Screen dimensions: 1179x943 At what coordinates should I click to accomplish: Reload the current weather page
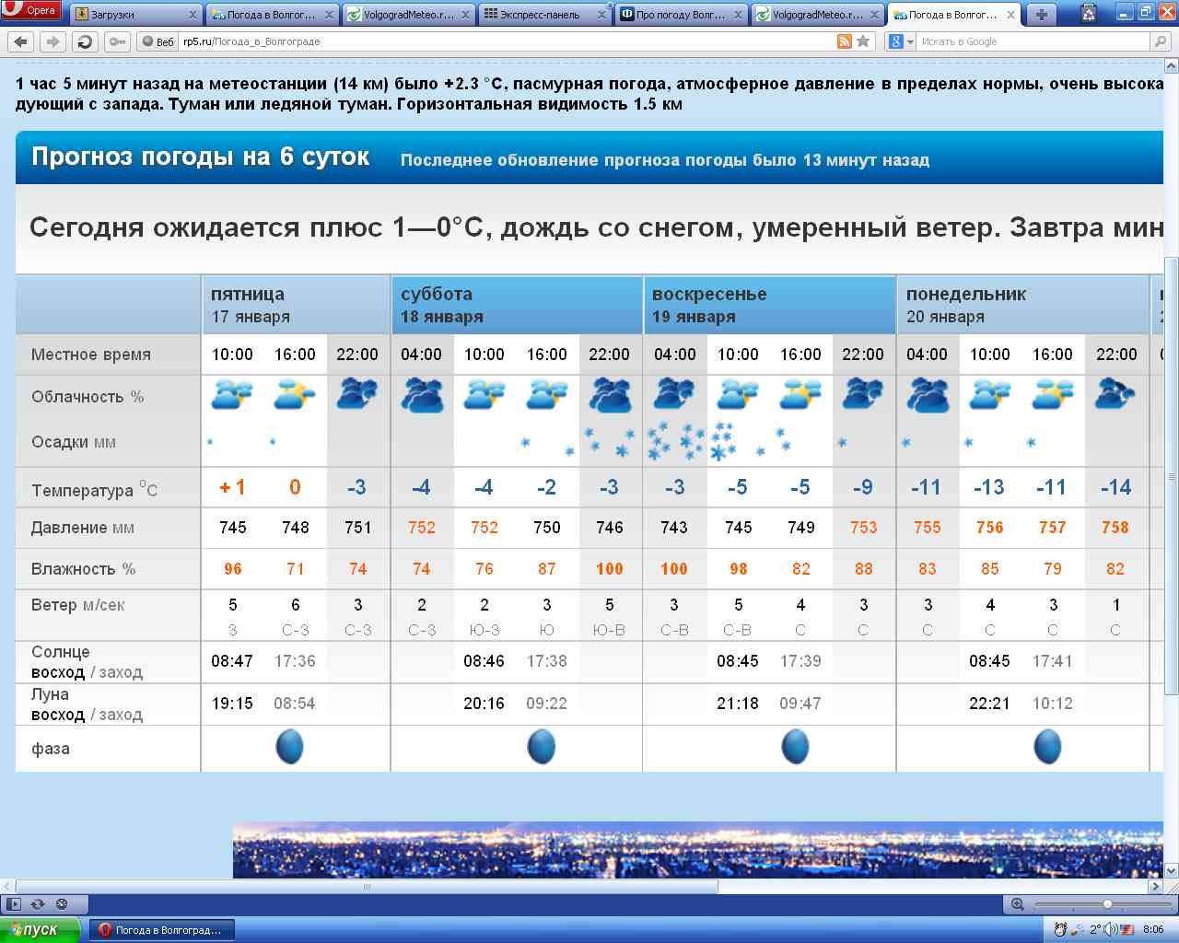pos(86,41)
